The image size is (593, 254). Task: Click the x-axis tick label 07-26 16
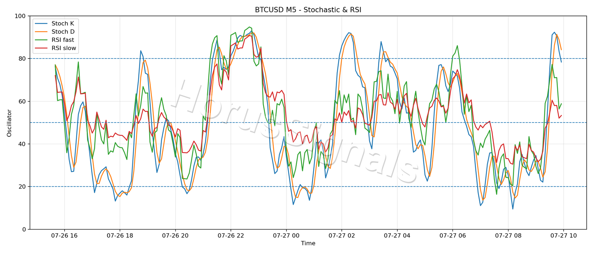(x=64, y=235)
